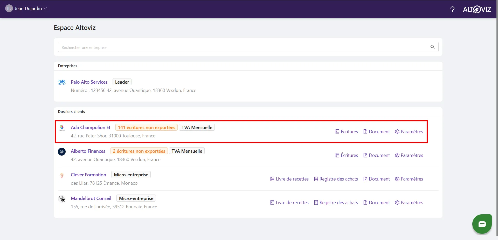Click address 42, rue Peter Shor, Toulouse
This screenshot has height=240, width=498.
[113, 136]
